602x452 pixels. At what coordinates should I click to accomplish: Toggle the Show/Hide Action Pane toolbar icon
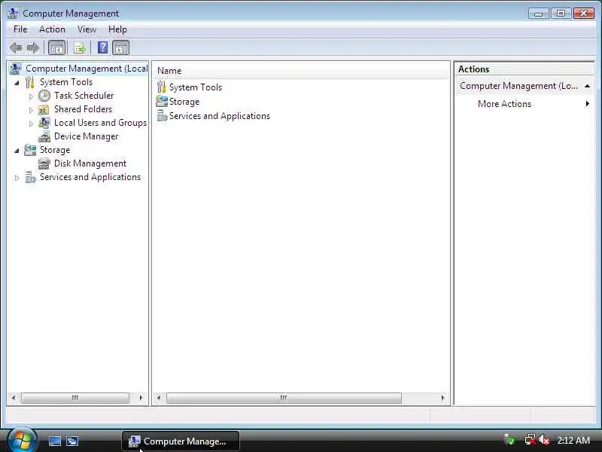121,48
